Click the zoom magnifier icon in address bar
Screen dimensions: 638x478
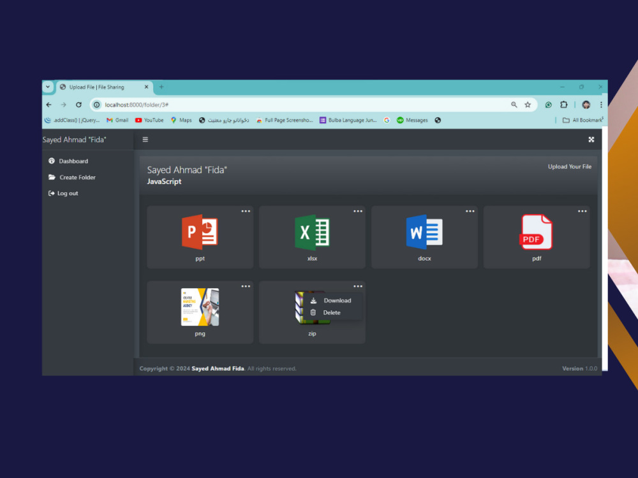514,105
